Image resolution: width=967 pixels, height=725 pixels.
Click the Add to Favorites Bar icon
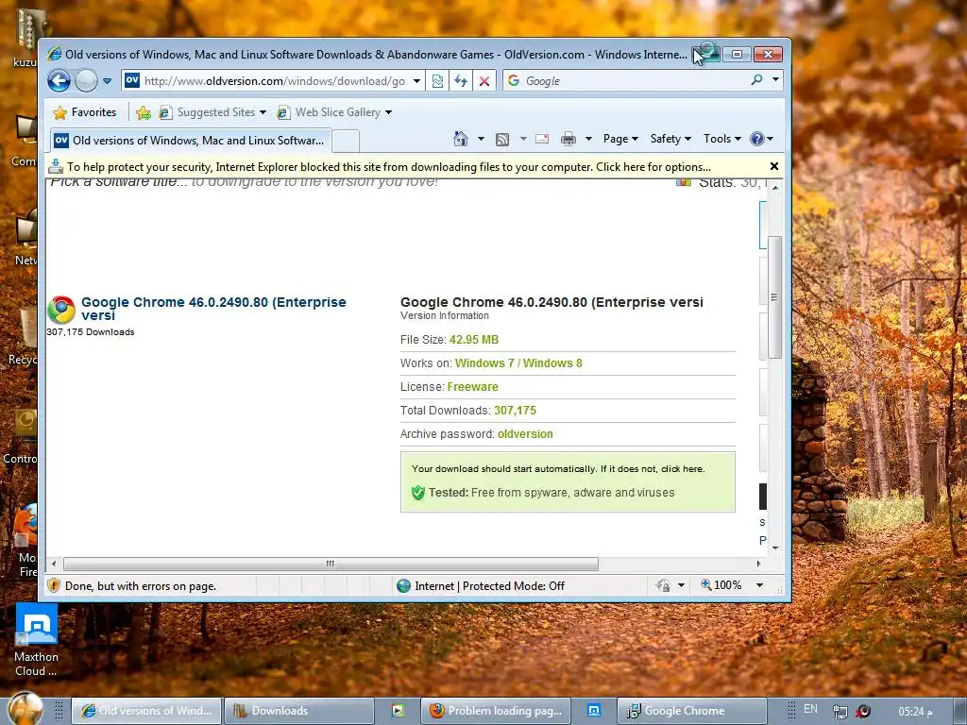click(144, 113)
